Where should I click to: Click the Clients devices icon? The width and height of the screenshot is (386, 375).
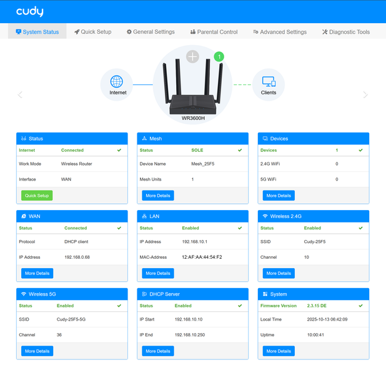click(x=269, y=81)
